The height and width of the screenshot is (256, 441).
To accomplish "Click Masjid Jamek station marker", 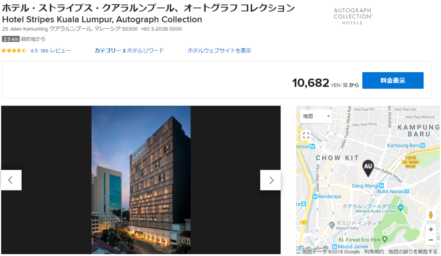I will 334,247.
